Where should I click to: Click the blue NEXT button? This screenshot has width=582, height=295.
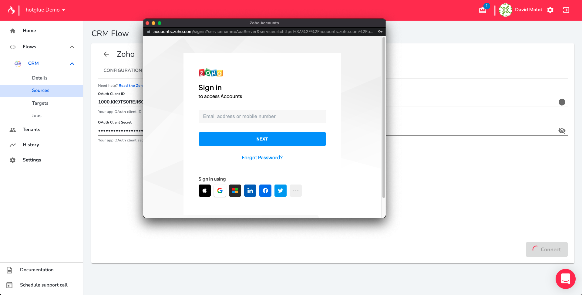(262, 139)
